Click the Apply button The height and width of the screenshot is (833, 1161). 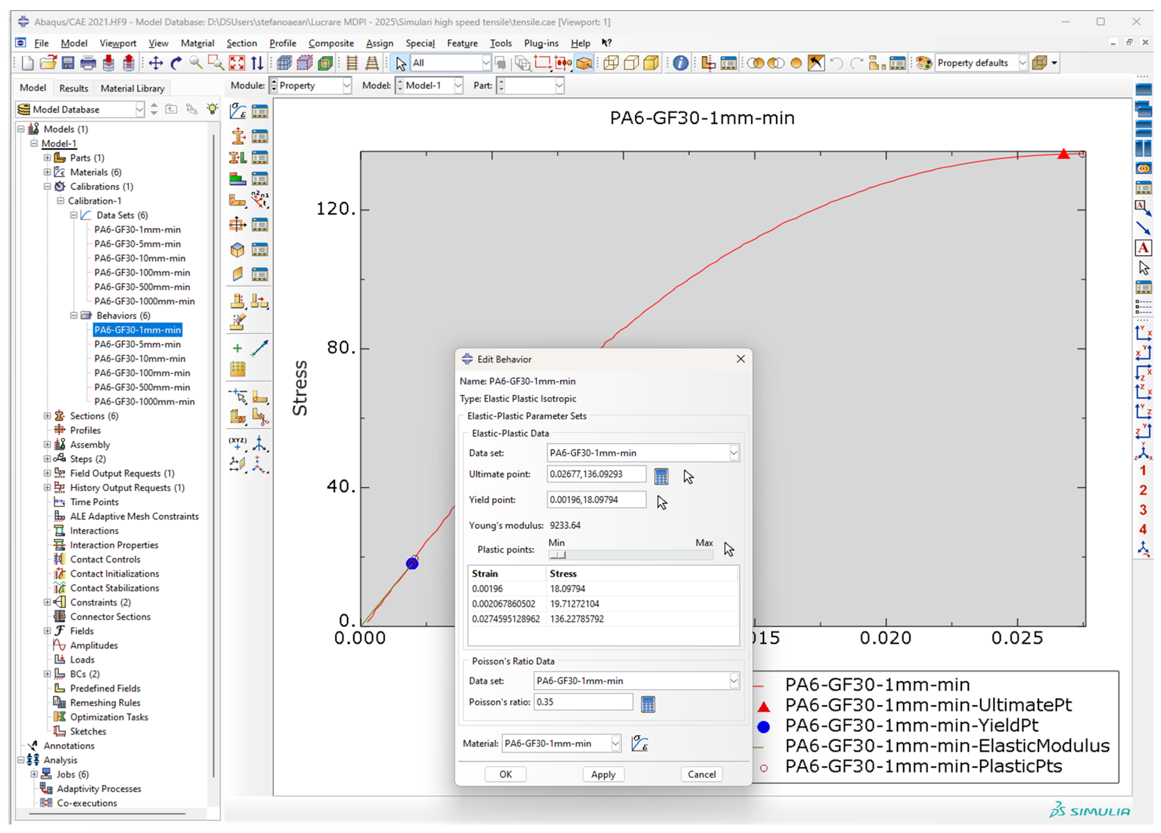[x=602, y=774]
